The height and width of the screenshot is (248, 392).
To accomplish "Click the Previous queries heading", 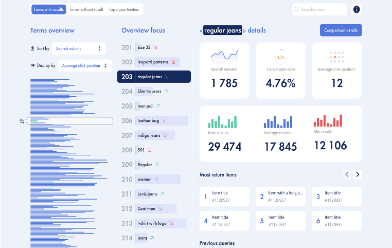I will point(217,243).
